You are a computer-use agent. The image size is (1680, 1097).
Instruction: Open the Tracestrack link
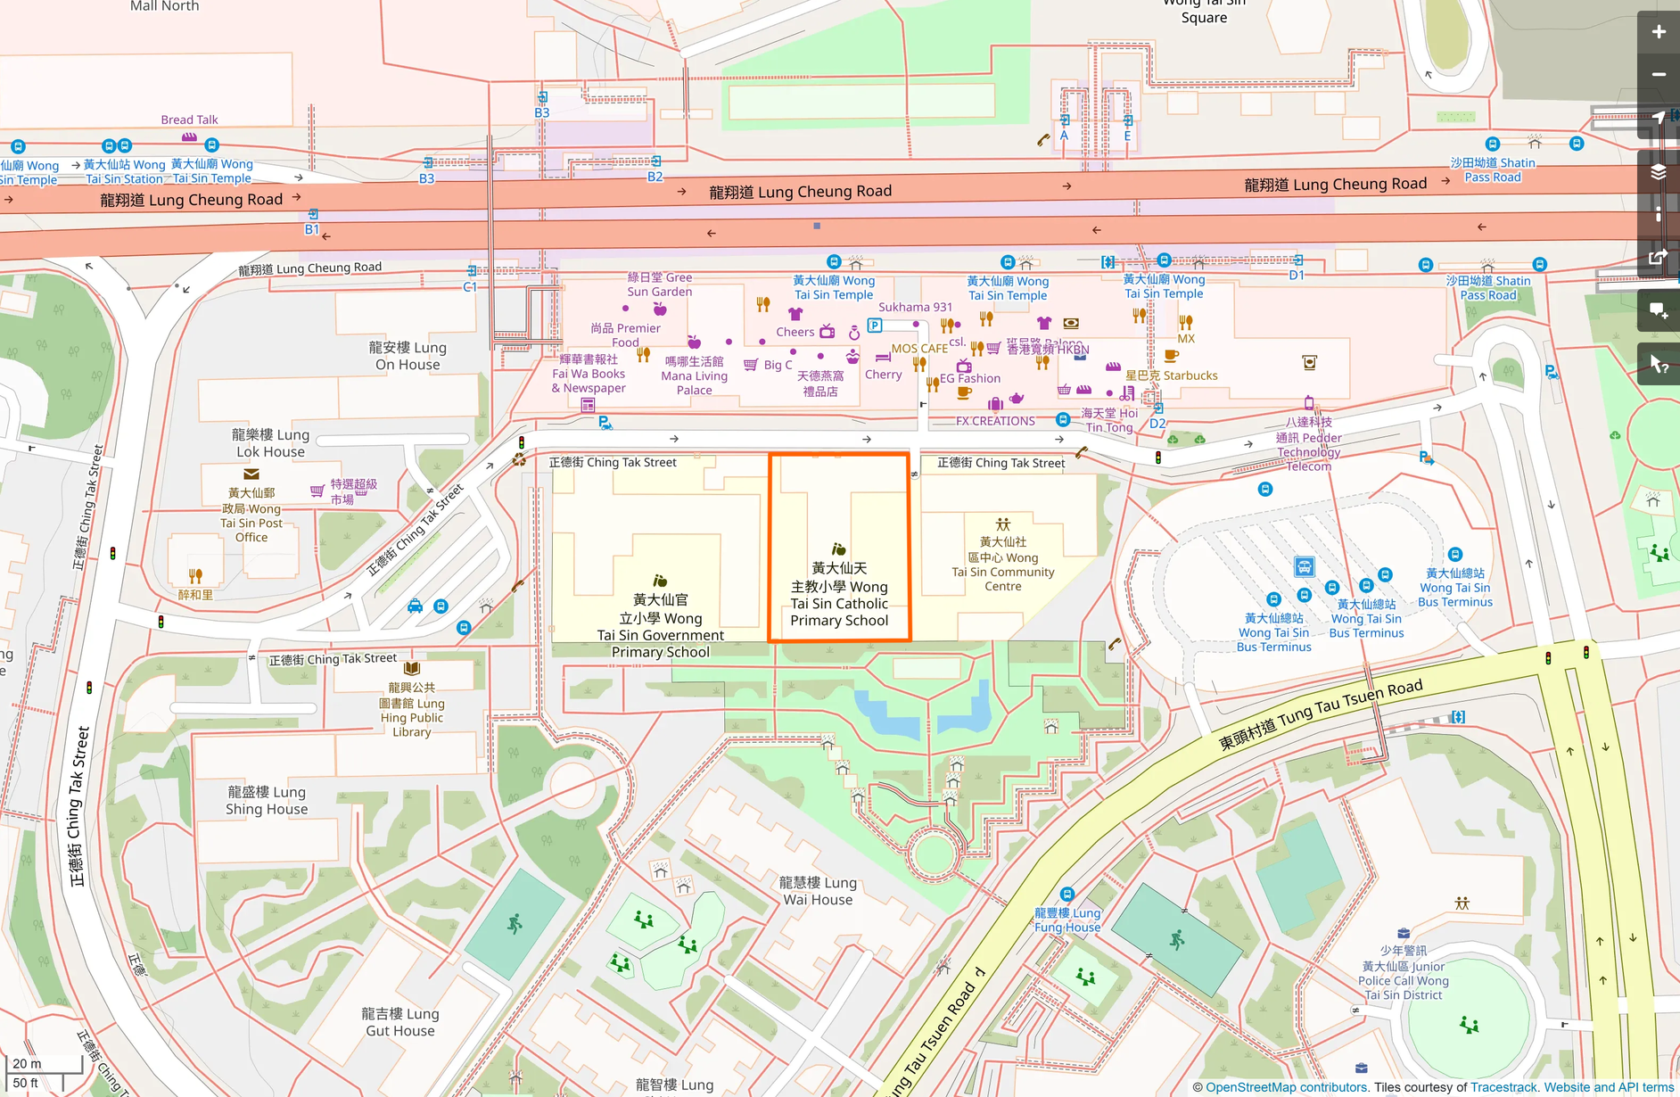pyautogui.click(x=1503, y=1087)
